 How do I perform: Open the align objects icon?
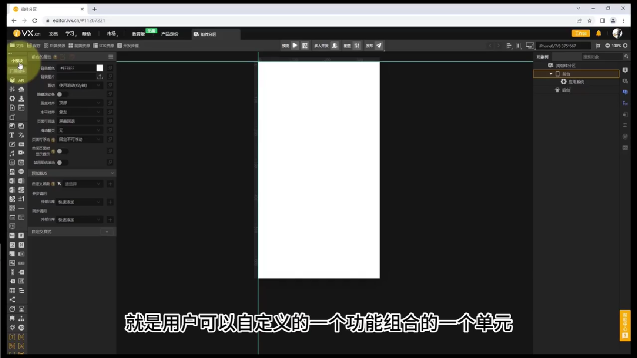point(509,46)
